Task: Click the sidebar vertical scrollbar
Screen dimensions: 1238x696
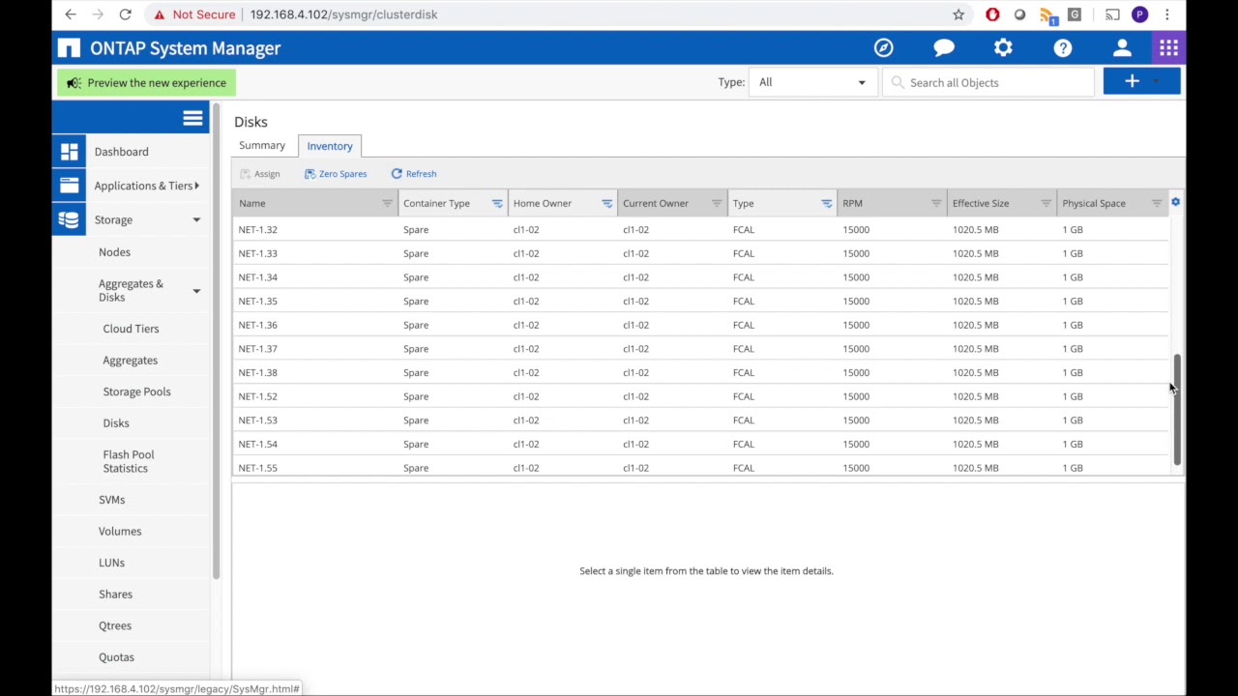Action: [x=216, y=340]
